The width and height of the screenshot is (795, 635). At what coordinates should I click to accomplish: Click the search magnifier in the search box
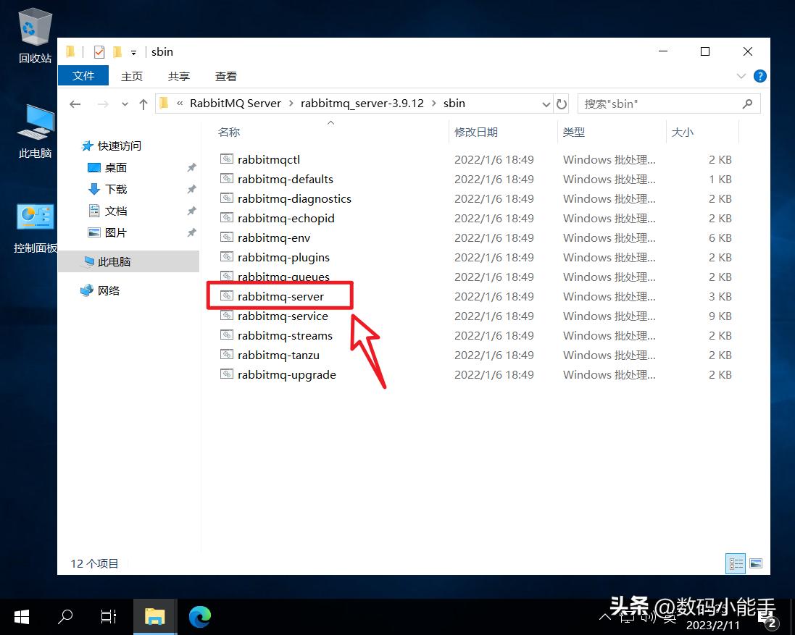click(747, 104)
